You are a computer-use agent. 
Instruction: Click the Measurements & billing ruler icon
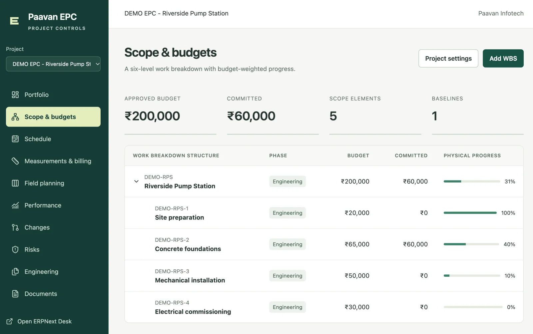pos(15,161)
